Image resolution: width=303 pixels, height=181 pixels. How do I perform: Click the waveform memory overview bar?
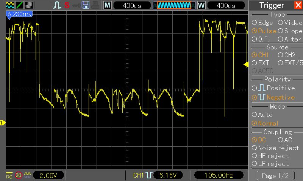point(174,5)
